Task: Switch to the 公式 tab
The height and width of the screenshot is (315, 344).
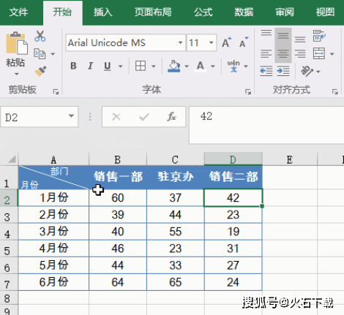Action: (x=203, y=12)
